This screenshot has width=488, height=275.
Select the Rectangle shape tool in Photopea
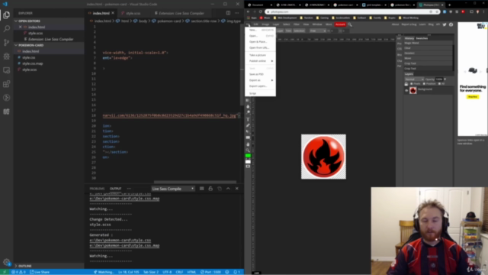(248, 137)
